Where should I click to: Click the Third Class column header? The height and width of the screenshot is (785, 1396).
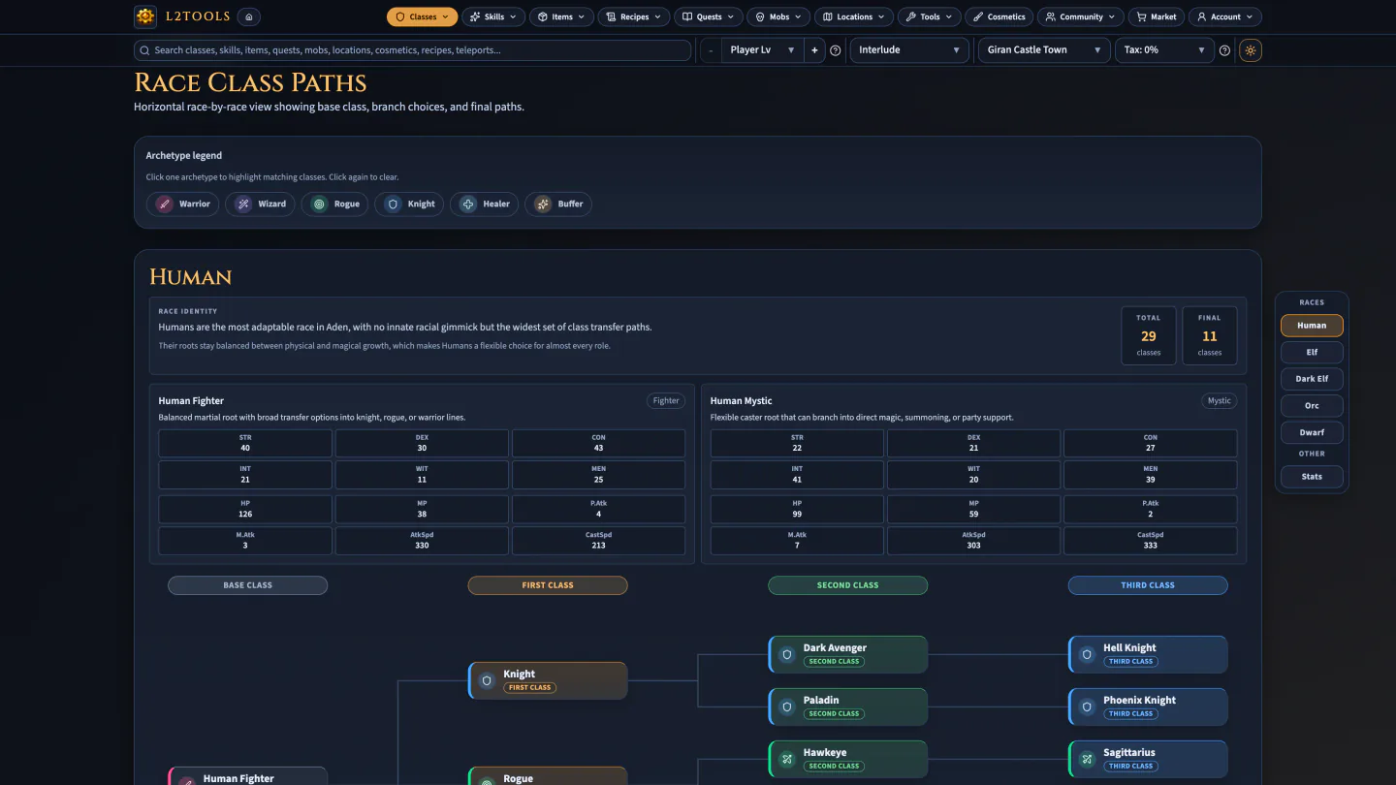click(1148, 585)
